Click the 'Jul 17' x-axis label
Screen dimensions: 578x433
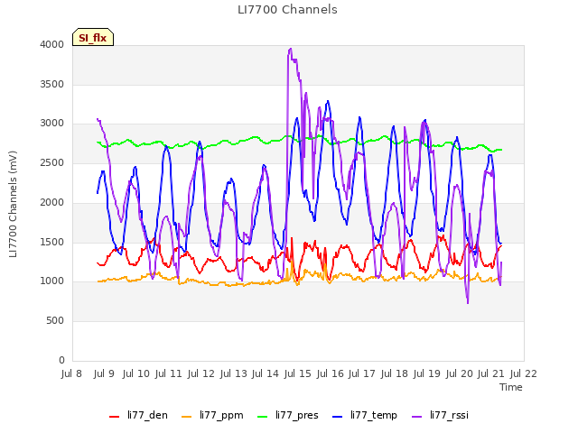click(x=362, y=373)
